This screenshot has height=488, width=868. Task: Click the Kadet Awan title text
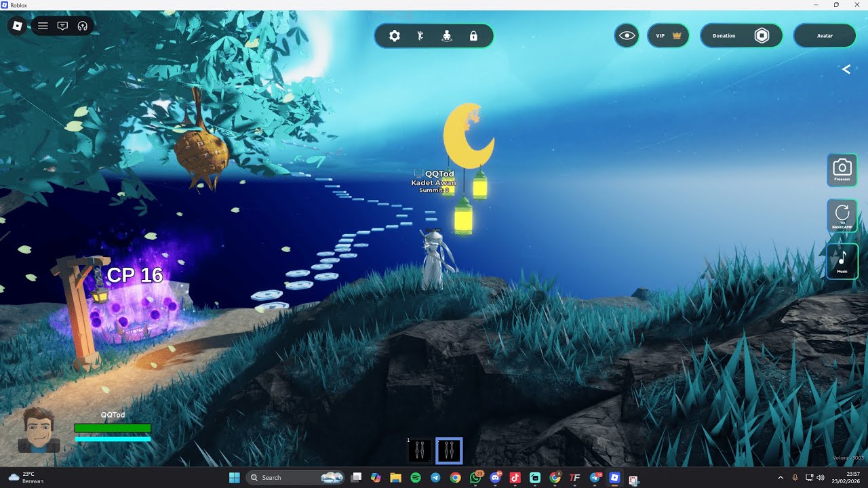tap(433, 183)
